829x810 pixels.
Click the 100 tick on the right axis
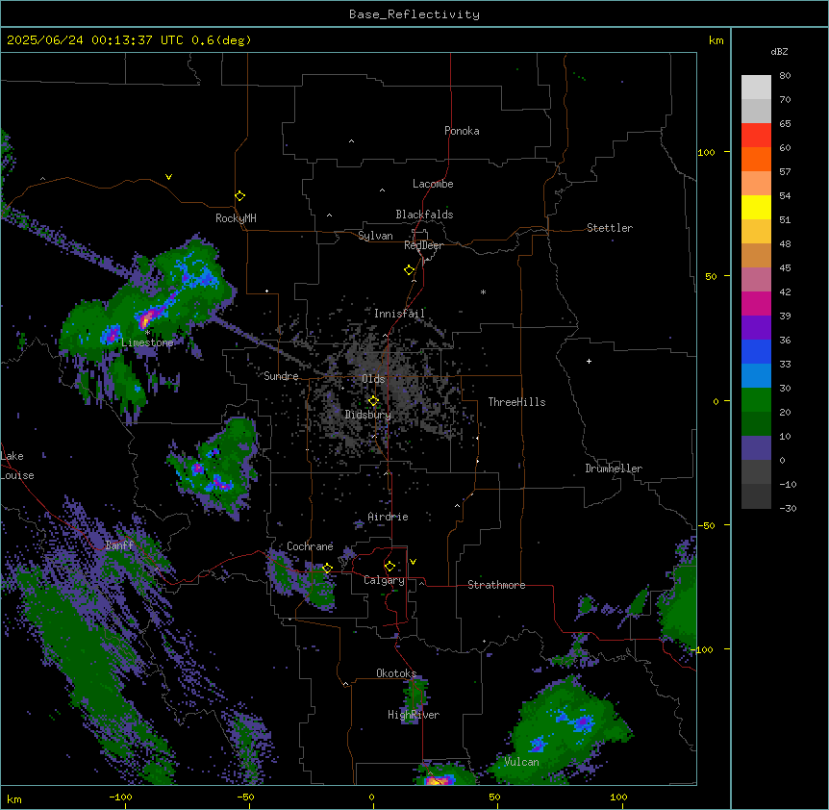coord(706,152)
